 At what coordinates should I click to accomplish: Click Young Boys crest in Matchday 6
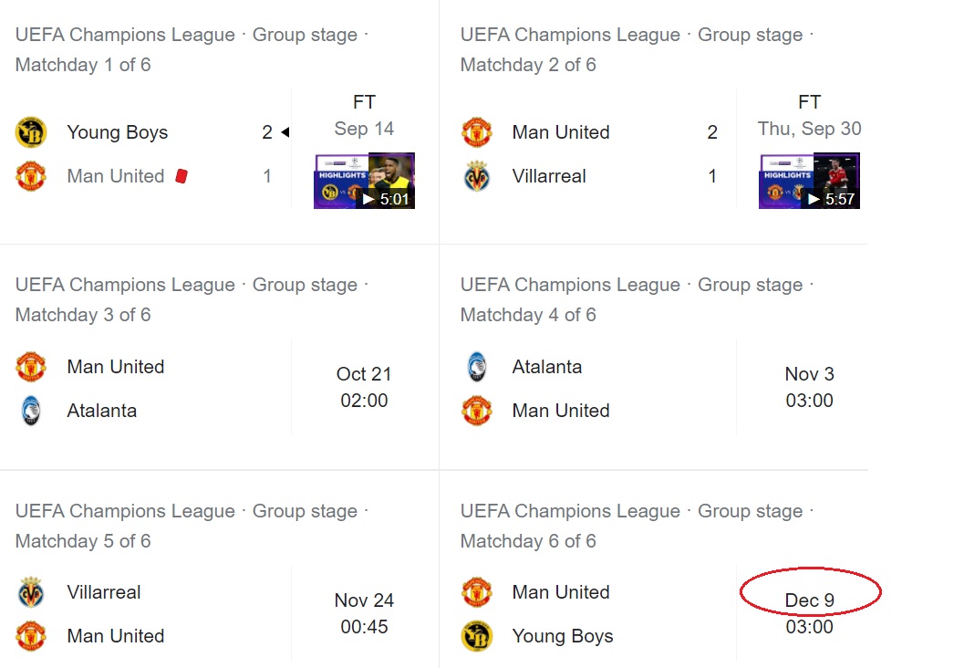pos(476,636)
